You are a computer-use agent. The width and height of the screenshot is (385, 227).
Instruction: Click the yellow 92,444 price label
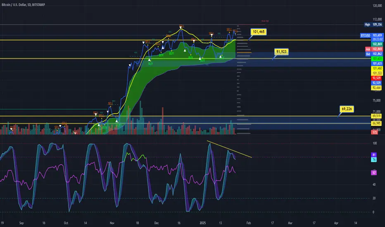click(x=376, y=88)
